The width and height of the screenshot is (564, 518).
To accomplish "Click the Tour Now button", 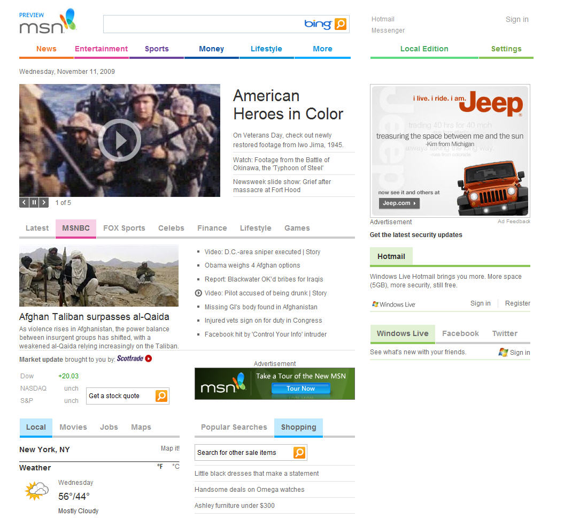I will pos(300,389).
